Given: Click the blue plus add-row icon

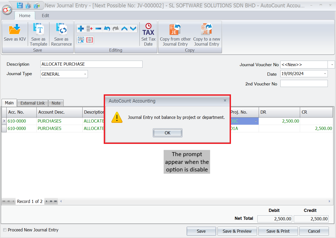Looking at the screenshot, I should point(81,28).
